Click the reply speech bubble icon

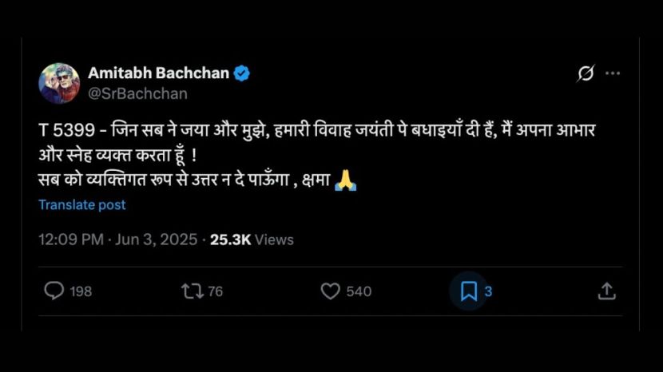(54, 291)
